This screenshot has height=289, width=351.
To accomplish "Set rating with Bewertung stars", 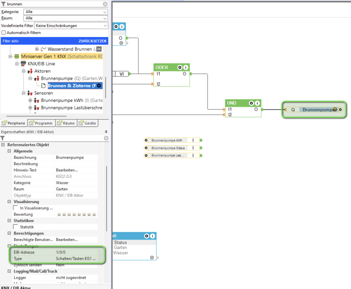I will pyautogui.click(x=77, y=214).
